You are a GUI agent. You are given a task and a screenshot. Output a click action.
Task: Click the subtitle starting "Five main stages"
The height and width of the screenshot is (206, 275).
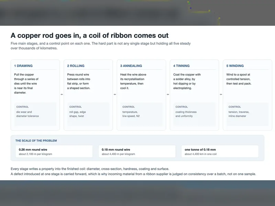click(101, 46)
